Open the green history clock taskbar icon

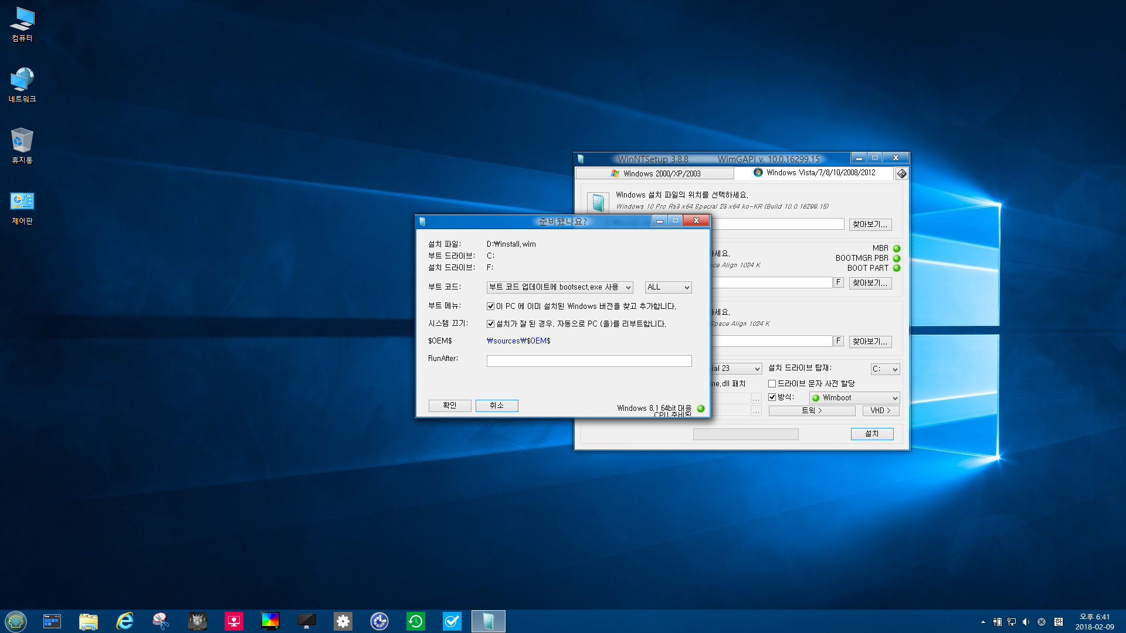[x=416, y=621]
